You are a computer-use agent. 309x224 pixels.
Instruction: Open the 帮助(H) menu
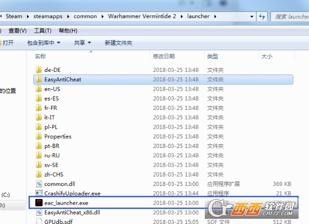[68, 31]
